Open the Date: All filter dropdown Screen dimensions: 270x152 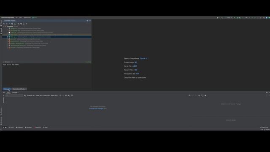pos(46,95)
